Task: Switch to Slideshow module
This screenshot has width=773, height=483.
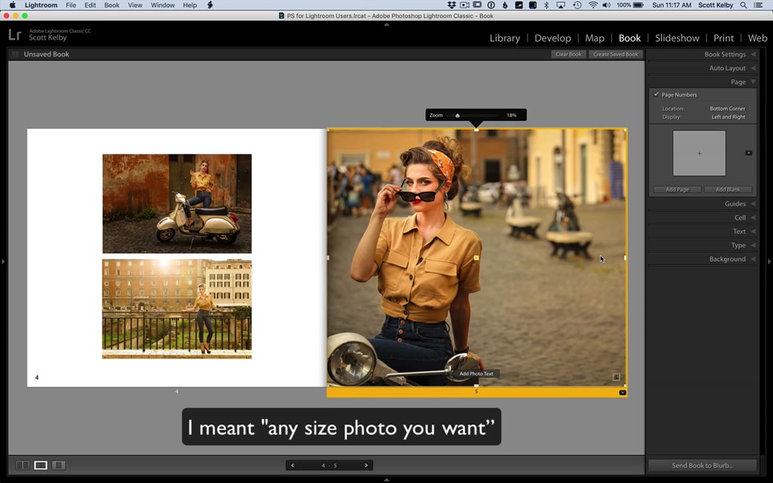Action: [677, 38]
